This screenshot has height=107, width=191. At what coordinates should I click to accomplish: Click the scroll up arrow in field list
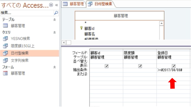pos(161,23)
